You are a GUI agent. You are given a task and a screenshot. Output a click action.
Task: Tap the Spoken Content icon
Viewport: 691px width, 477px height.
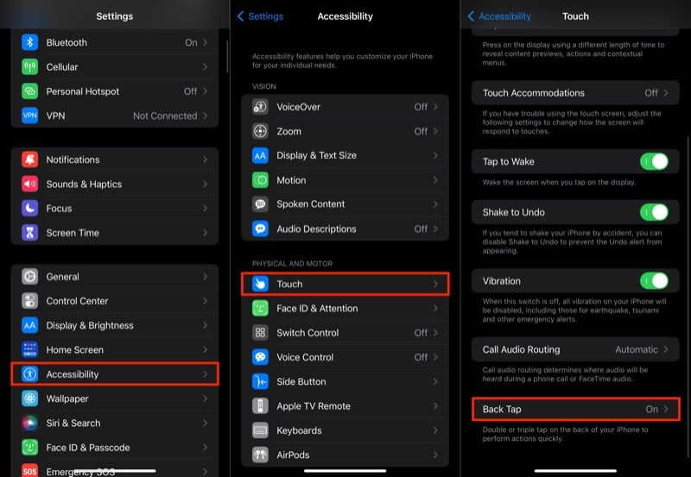[261, 204]
